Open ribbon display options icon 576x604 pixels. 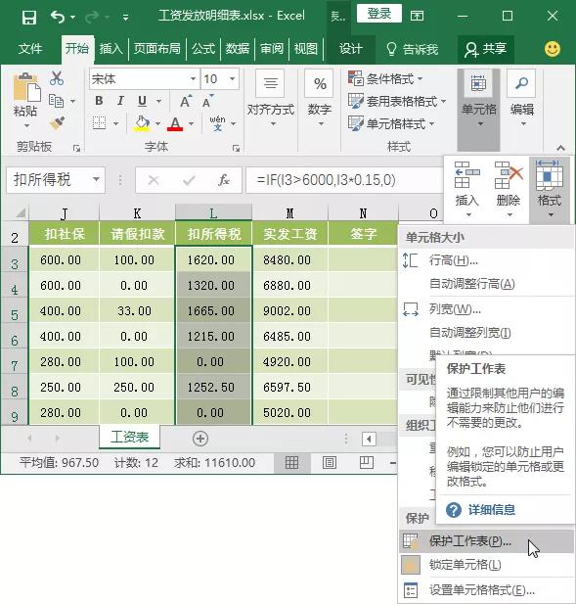click(x=417, y=16)
